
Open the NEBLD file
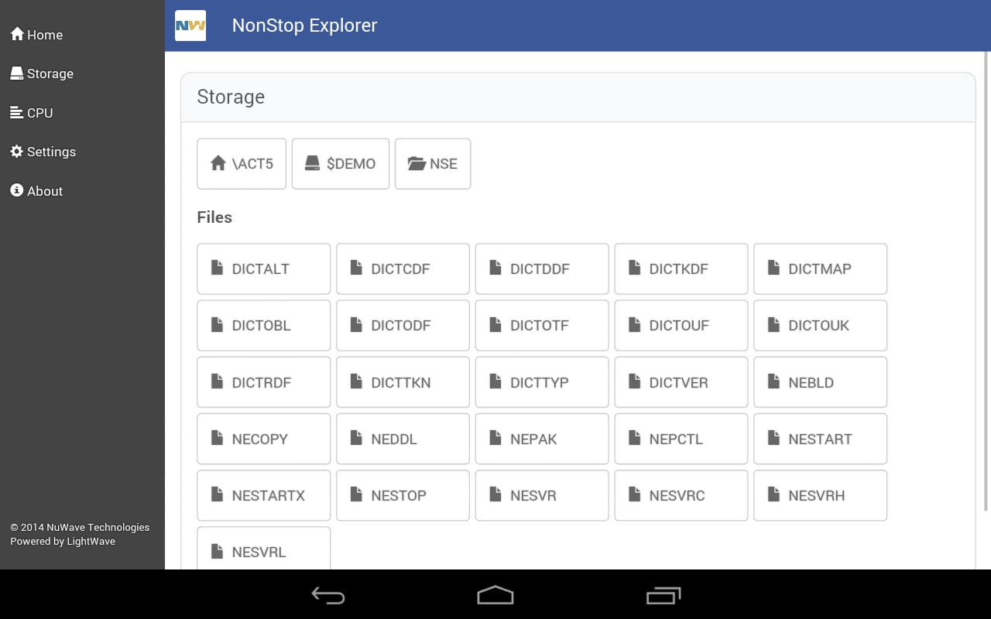(820, 382)
